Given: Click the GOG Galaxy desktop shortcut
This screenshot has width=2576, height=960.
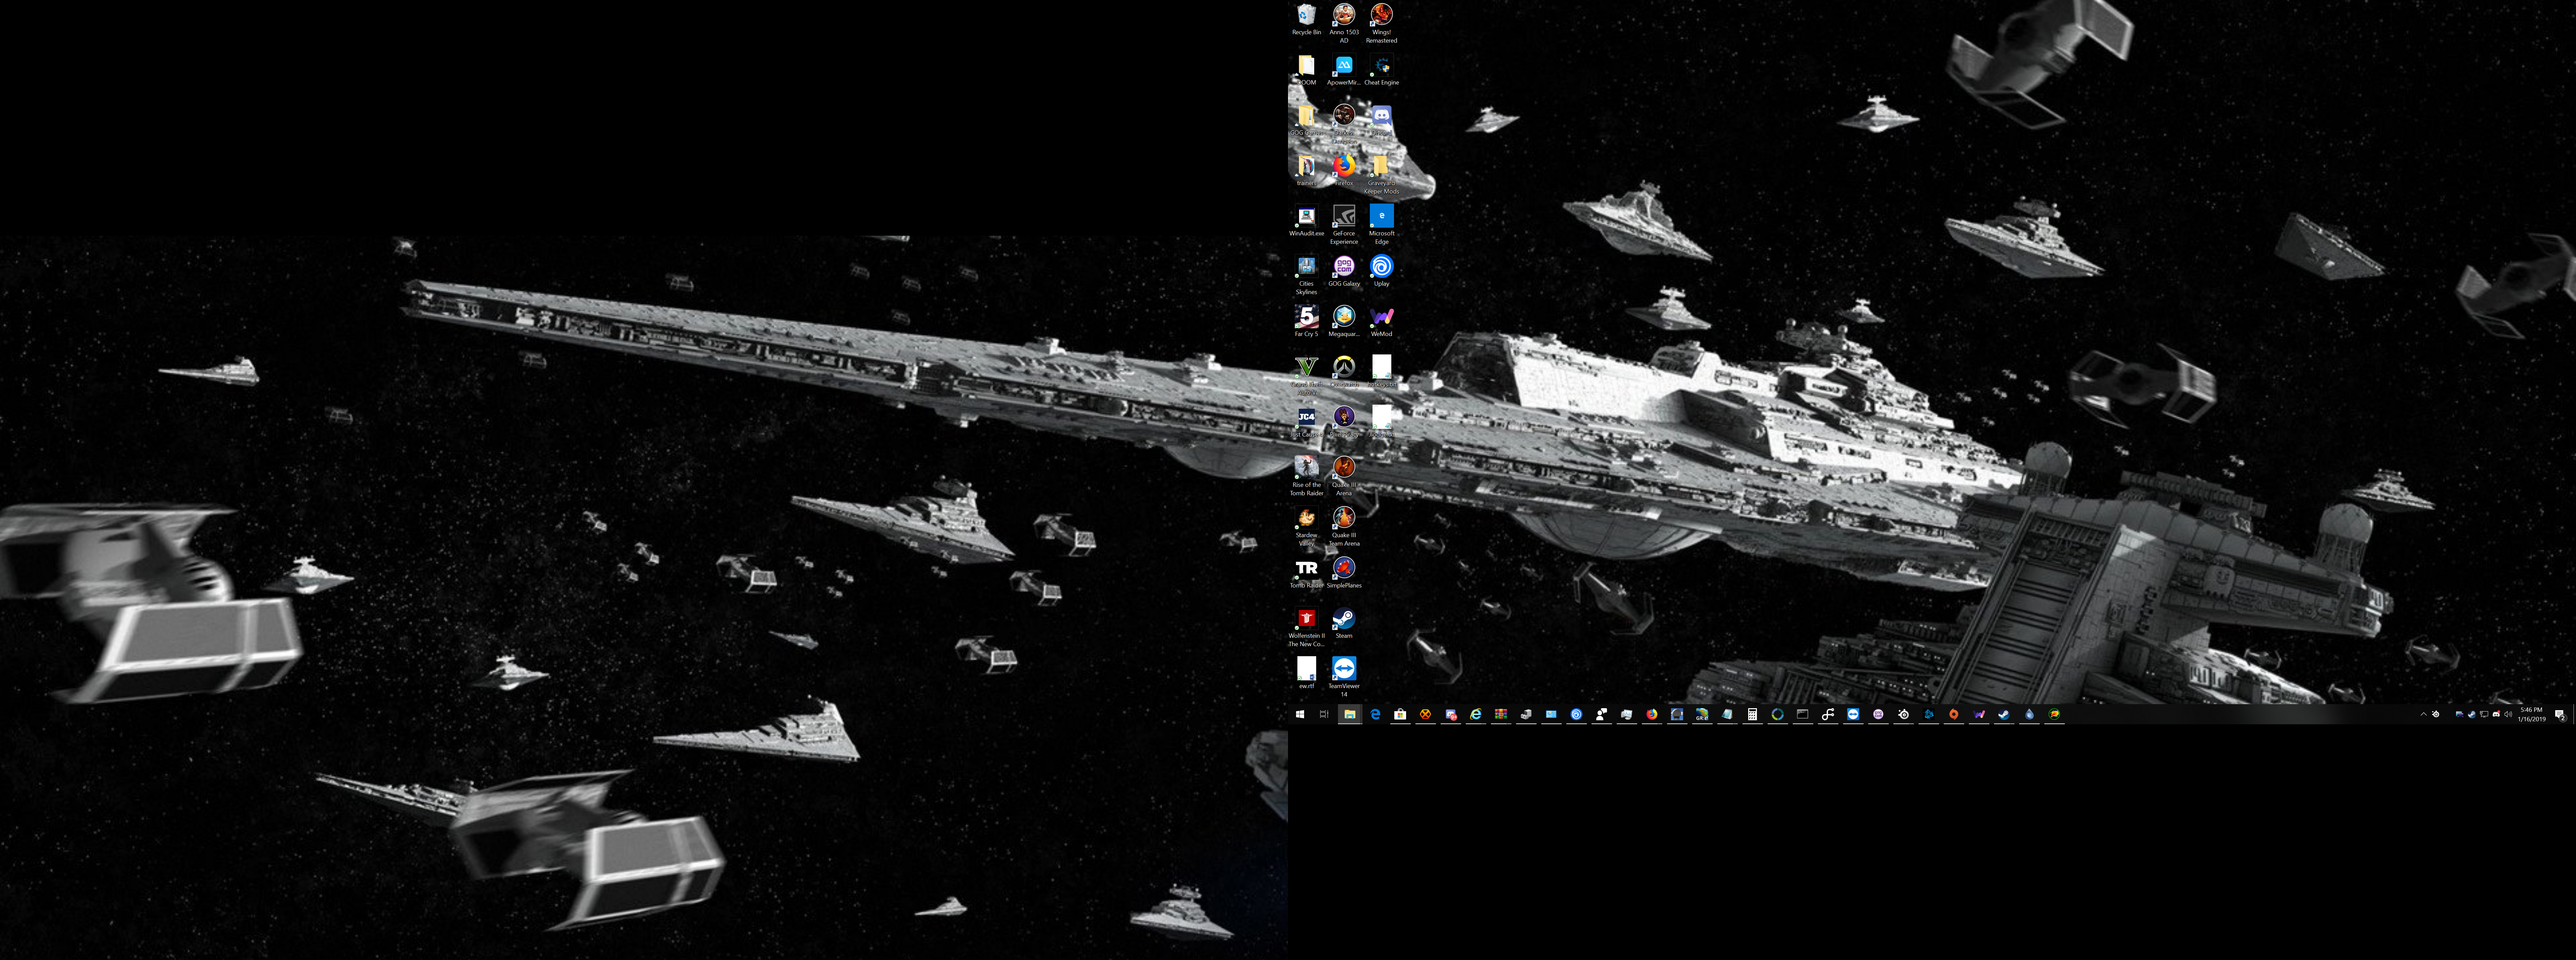Looking at the screenshot, I should coord(1344,271).
